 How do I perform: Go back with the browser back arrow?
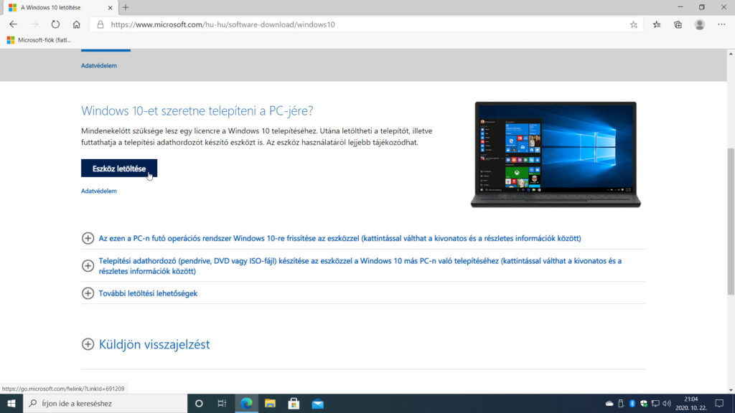(x=13, y=24)
